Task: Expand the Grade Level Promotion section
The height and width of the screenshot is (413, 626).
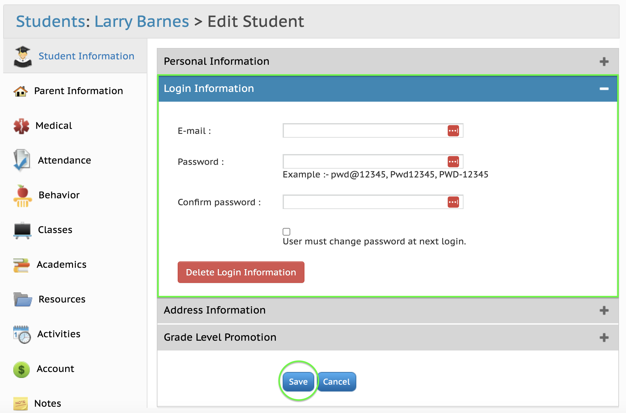Action: [x=604, y=338]
